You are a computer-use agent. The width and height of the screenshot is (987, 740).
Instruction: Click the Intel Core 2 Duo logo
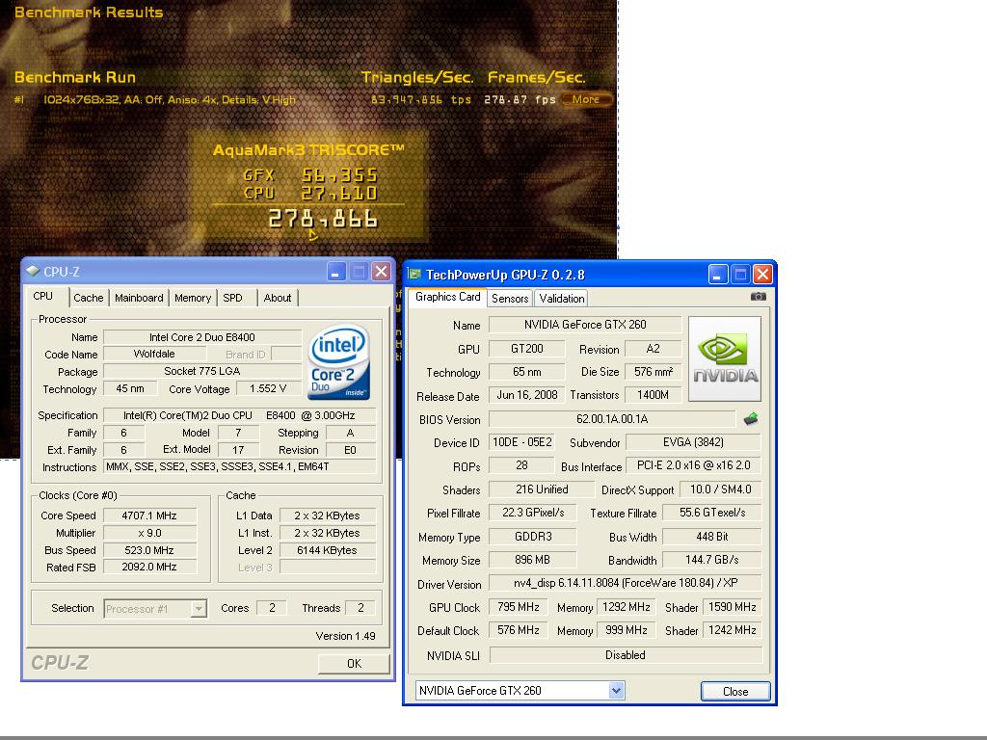338,362
